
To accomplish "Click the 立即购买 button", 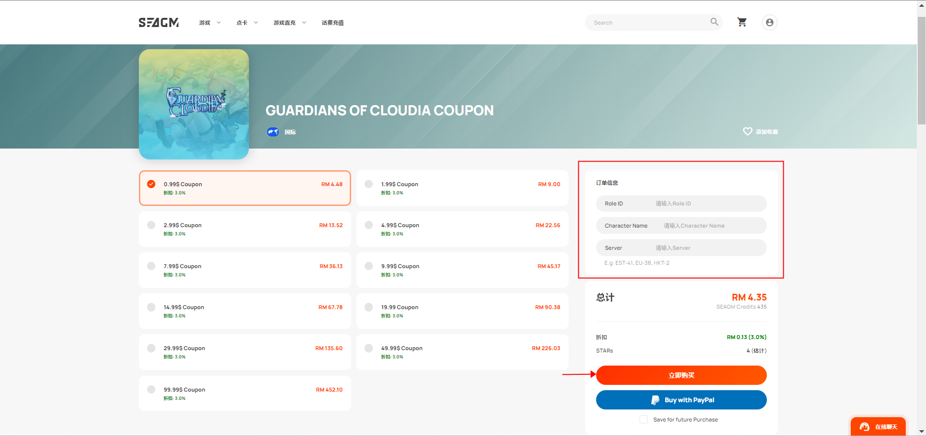I will pyautogui.click(x=681, y=375).
